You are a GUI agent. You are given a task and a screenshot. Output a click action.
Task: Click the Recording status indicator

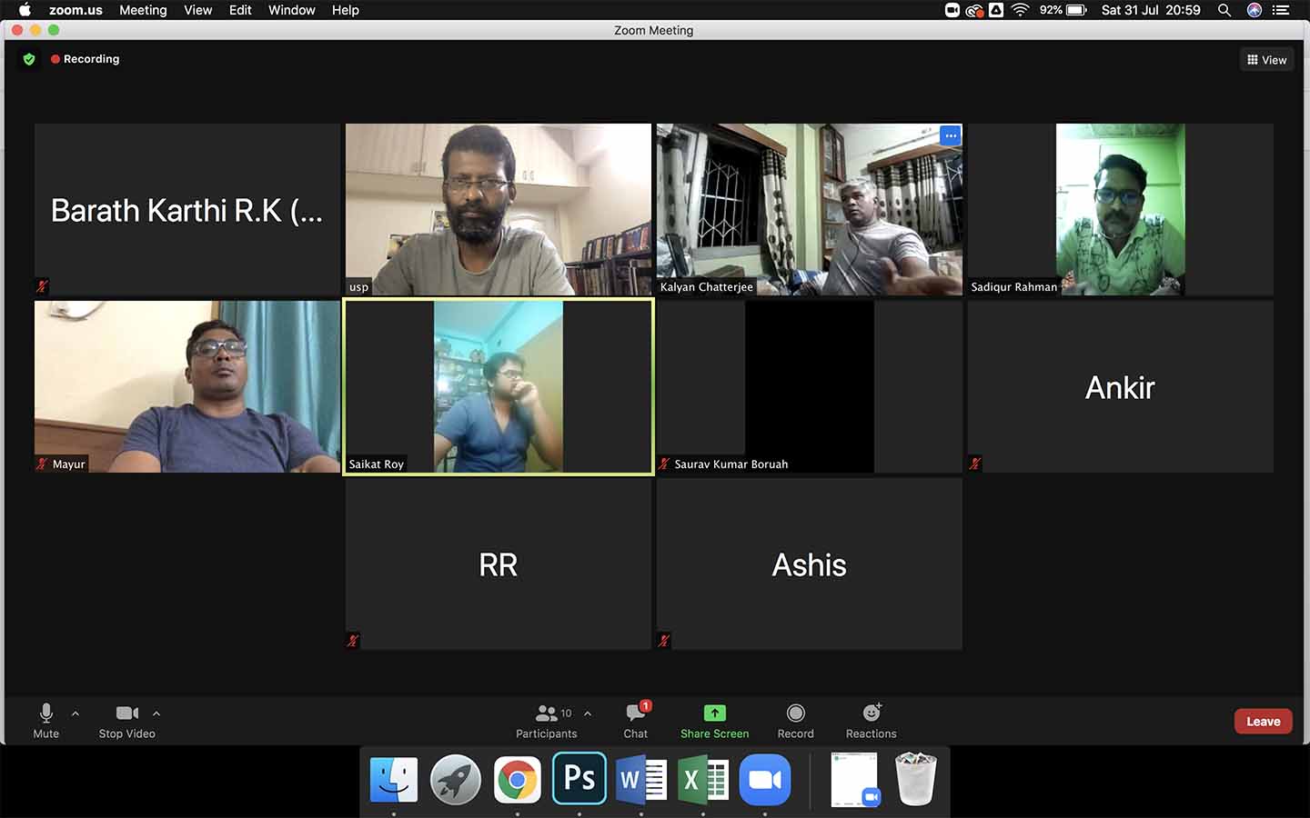(86, 59)
